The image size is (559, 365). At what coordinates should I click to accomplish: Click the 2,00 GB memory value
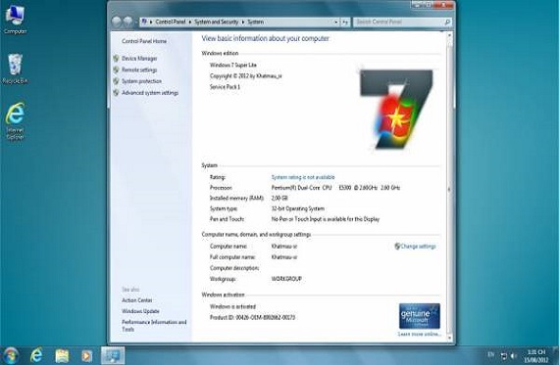click(279, 198)
